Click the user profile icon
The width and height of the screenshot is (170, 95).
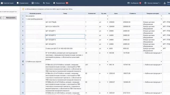[165, 3]
